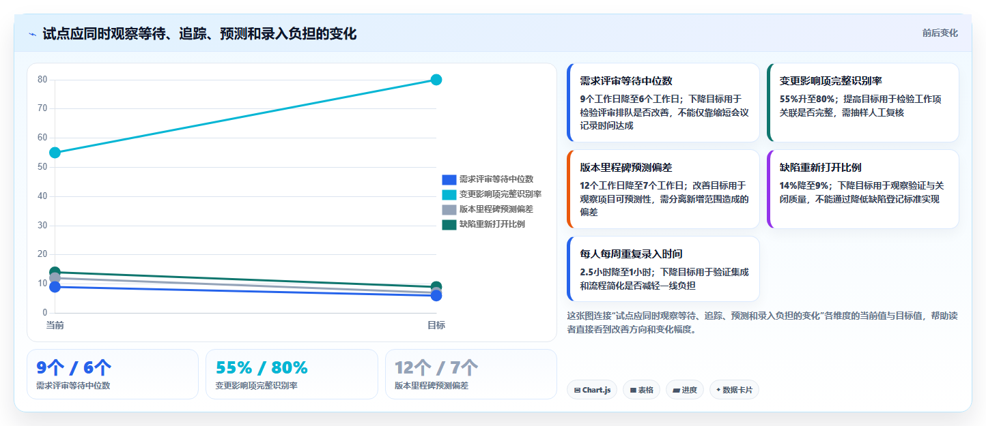Screen dimensions: 986x426
Task: Open the 每人每周重复录入时间 card title
Action: [x=631, y=254]
